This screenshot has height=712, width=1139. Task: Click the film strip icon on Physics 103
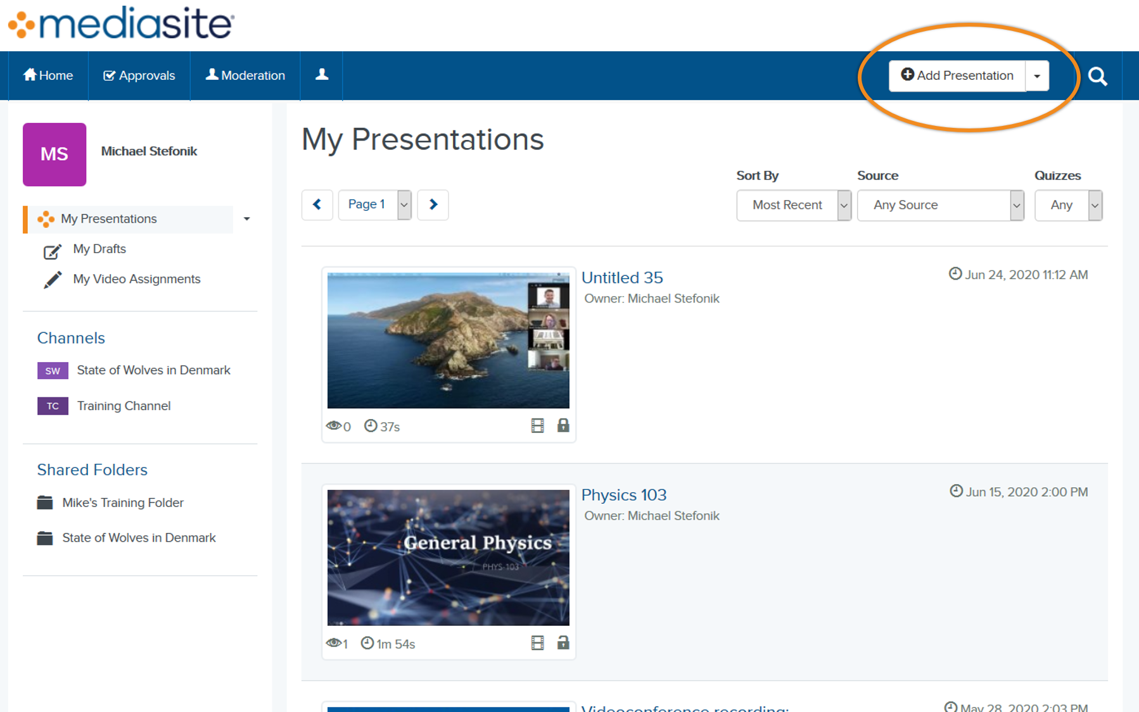(537, 643)
